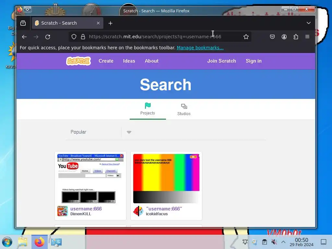This screenshot has width=332, height=249.
Task: Open a new tab with the plus button
Action: point(110,23)
